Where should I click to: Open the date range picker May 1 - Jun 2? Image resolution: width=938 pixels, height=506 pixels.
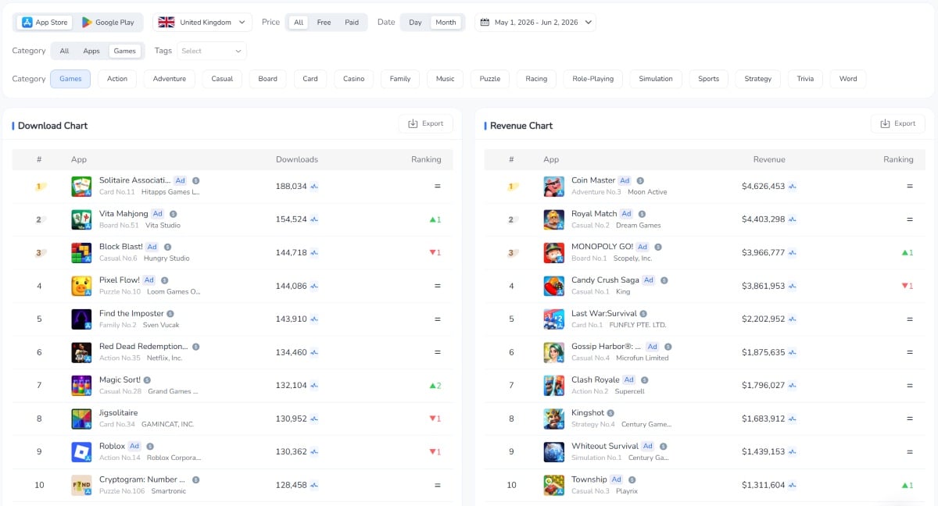[x=535, y=23]
